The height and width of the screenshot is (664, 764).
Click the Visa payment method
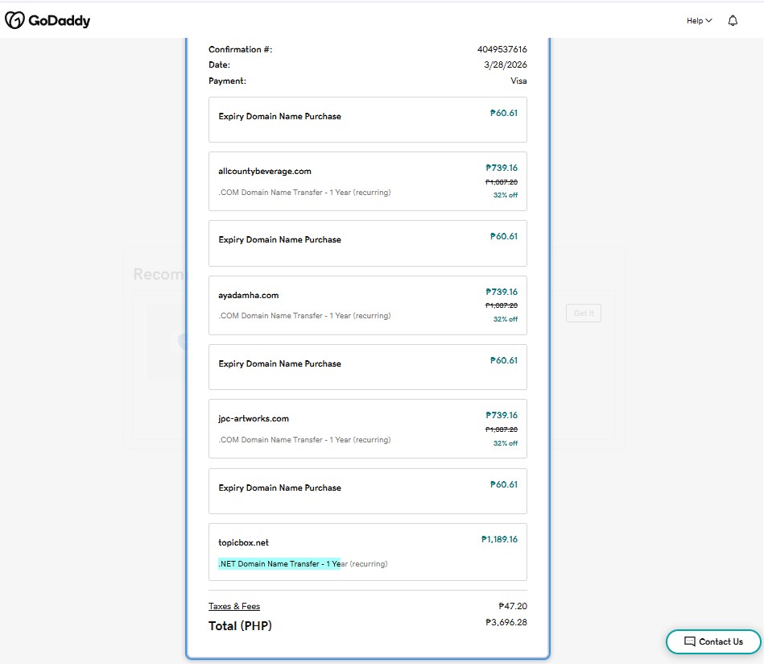(518, 81)
